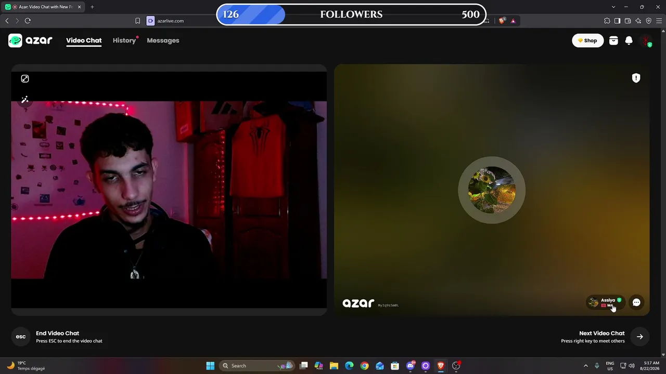Open the Leo AI sparkle icon
This screenshot has height=374, width=666.
point(638,21)
